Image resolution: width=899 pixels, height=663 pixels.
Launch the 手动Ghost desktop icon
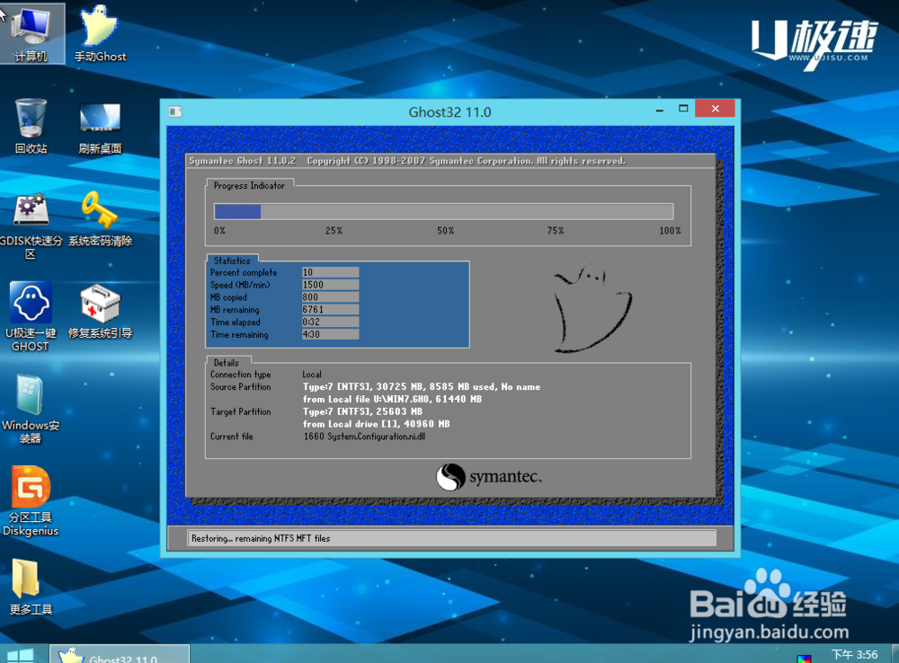point(101,32)
